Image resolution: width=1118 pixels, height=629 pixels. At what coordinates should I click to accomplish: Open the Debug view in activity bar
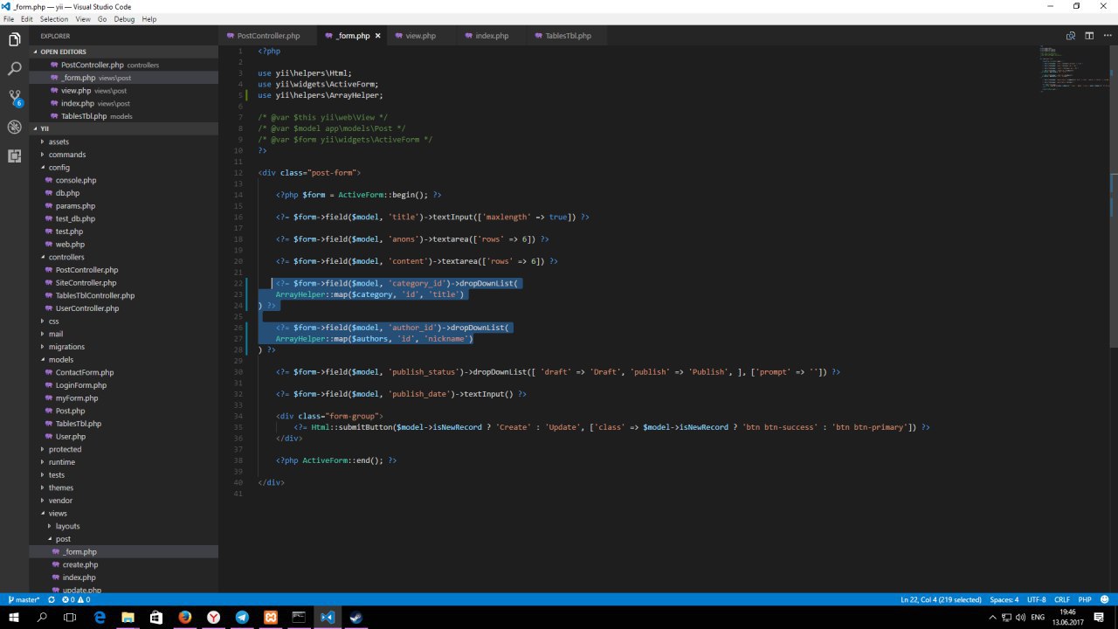(x=14, y=127)
